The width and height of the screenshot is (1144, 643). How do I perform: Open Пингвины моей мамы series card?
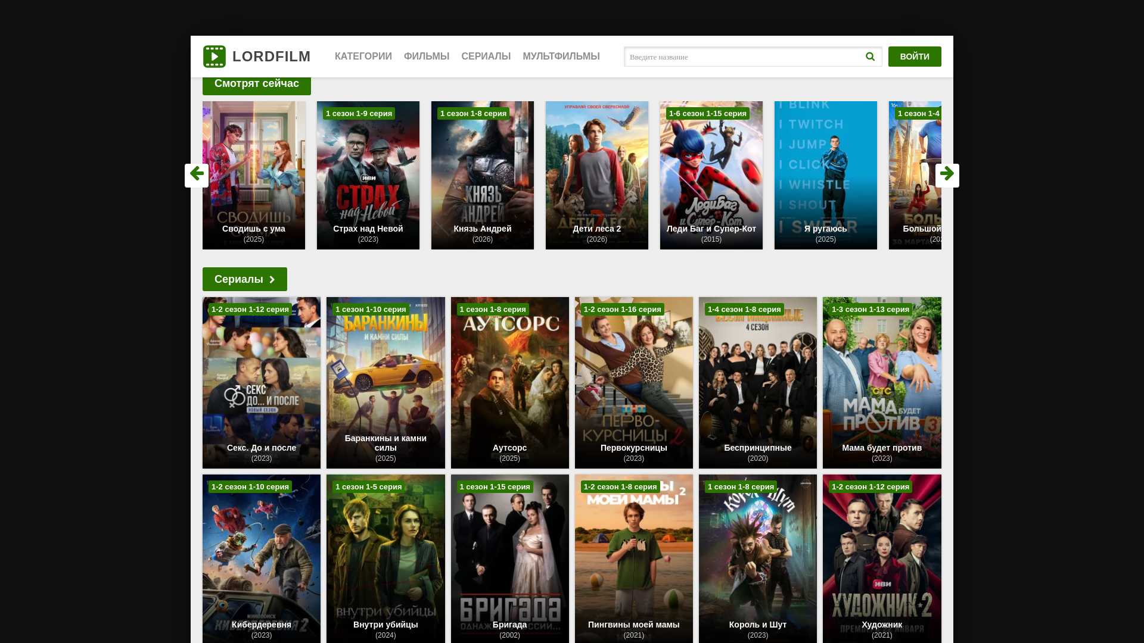634,558
